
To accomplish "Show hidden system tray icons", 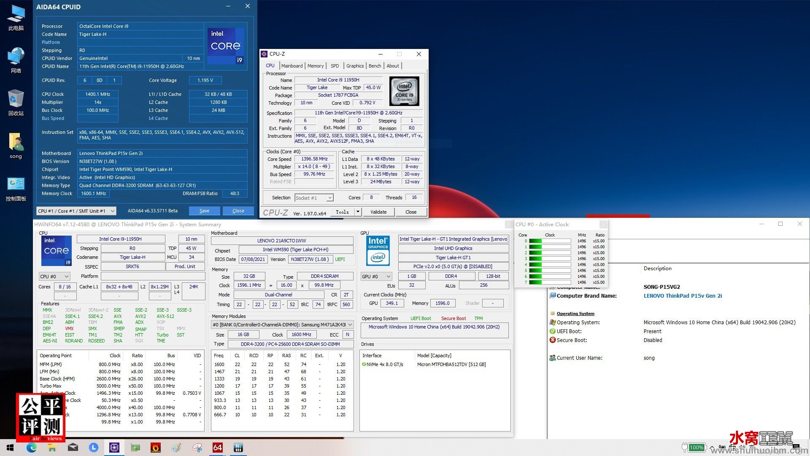I will [712, 448].
